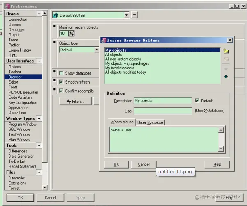The width and height of the screenshot is (247, 206).
Task: Switch to Where clause tab
Action: (x=122, y=122)
